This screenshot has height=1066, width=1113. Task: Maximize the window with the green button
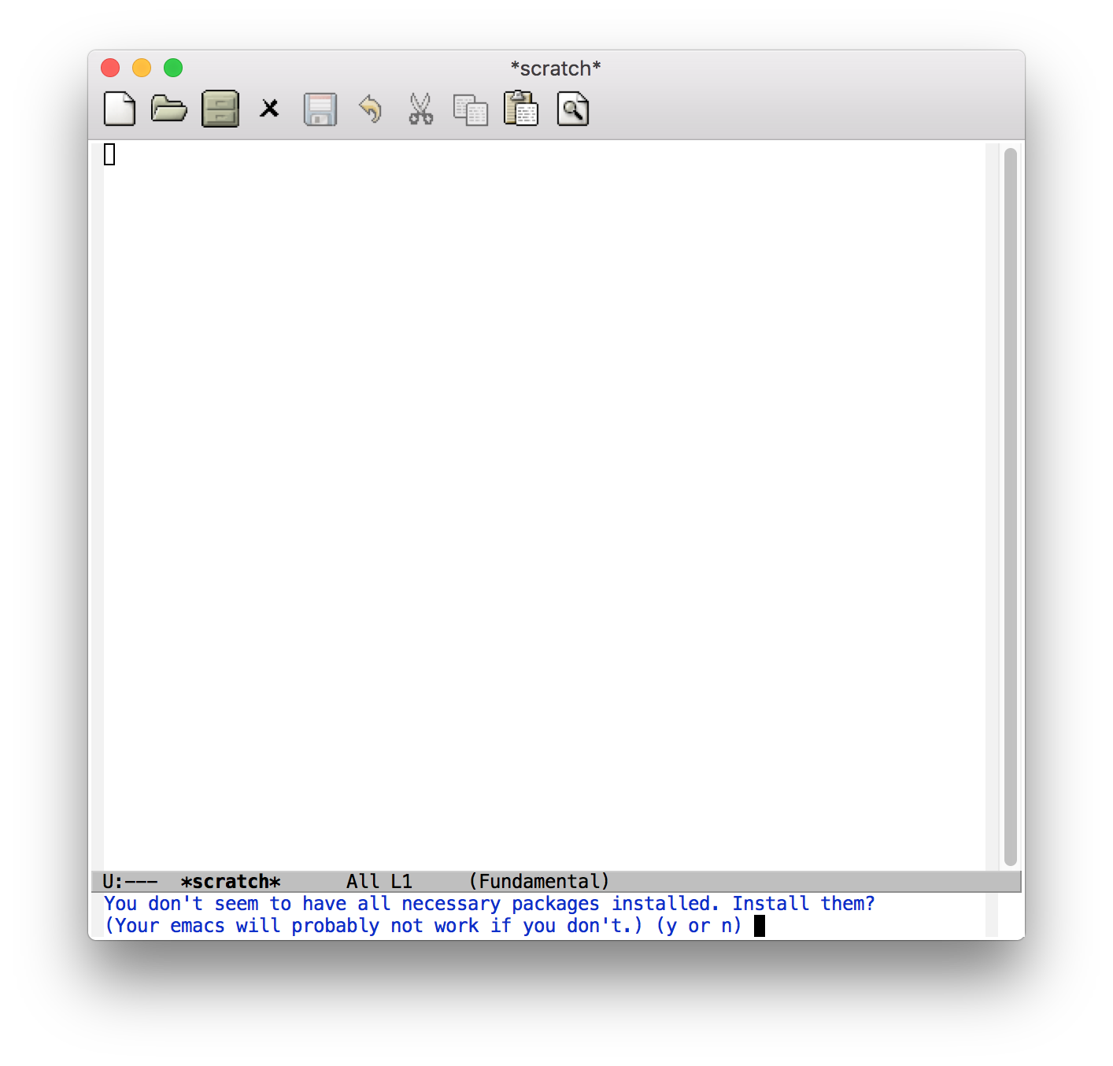tap(173, 68)
